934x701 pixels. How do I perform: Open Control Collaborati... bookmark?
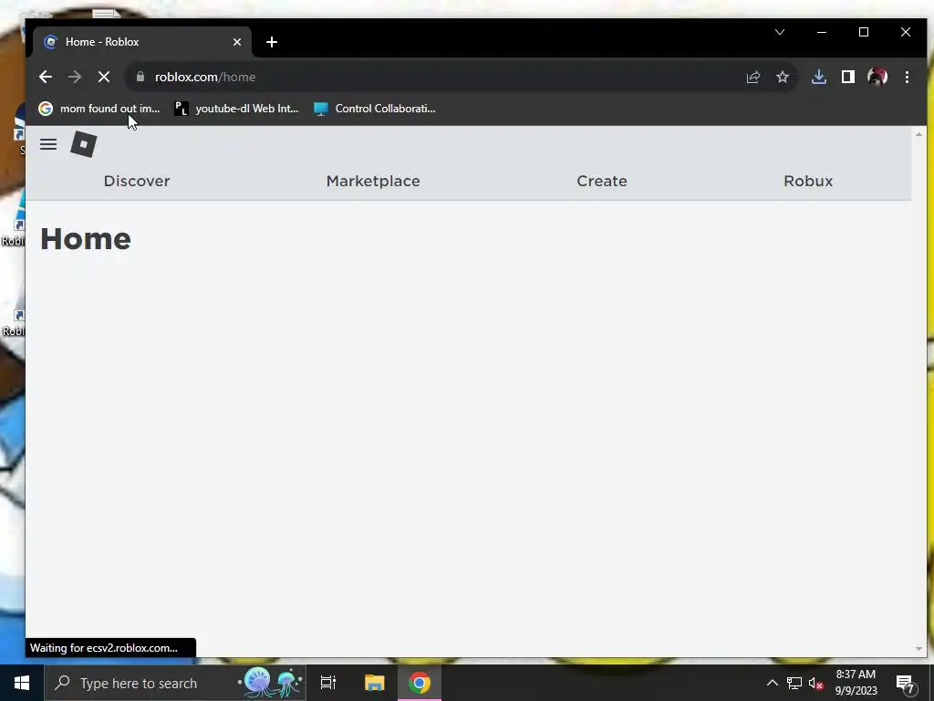pyautogui.click(x=375, y=109)
